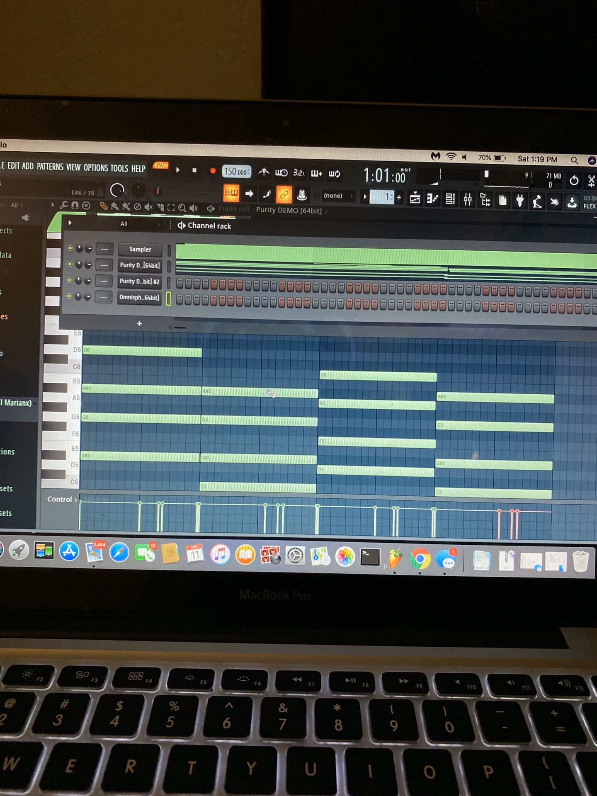This screenshot has width=597, height=796.
Task: Toggle first step of Omnisphere row
Action: (180, 300)
